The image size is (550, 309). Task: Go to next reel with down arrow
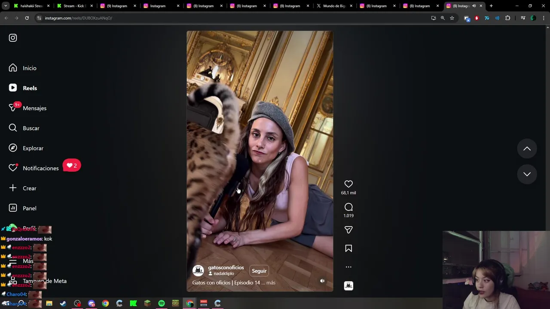pos(527,174)
